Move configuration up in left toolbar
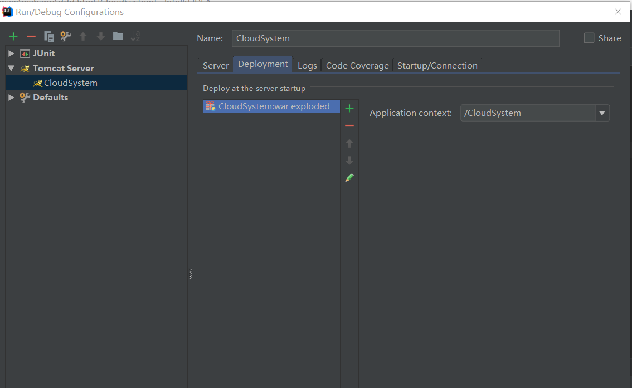This screenshot has height=388, width=632. tap(83, 37)
